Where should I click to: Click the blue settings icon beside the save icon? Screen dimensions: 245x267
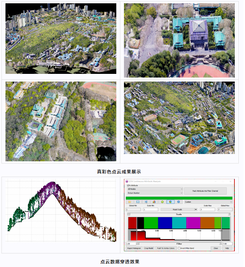[146, 202]
